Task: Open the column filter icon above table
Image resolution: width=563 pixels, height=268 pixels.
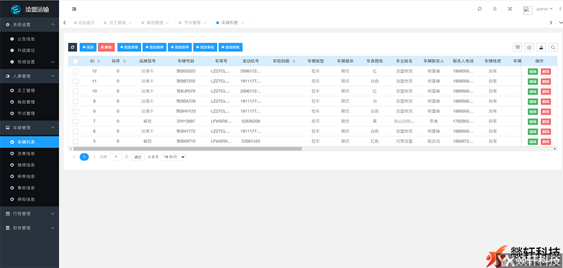Action: click(518, 47)
